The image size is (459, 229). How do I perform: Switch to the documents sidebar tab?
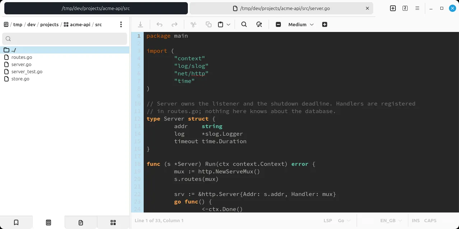pyautogui.click(x=81, y=223)
